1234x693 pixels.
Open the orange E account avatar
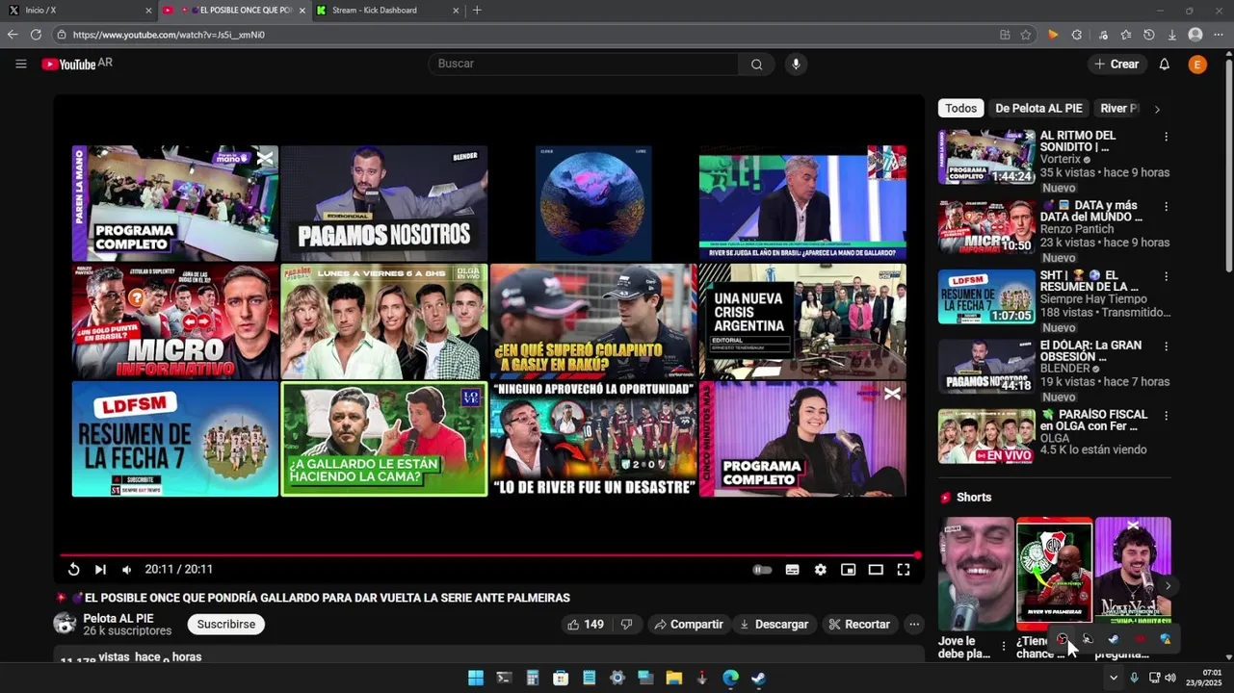tap(1197, 64)
